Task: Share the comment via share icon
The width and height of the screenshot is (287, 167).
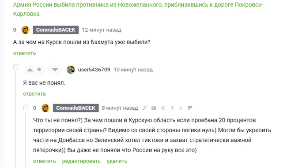Action: (x=163, y=108)
